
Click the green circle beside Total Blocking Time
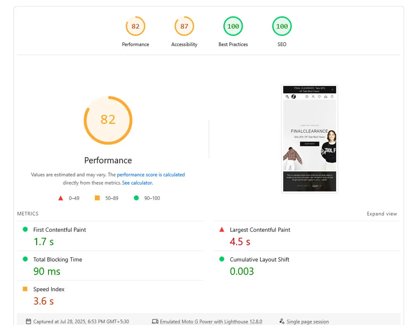point(25,259)
